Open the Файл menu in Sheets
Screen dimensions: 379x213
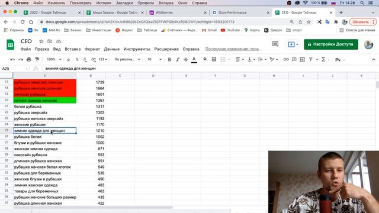[25, 49]
